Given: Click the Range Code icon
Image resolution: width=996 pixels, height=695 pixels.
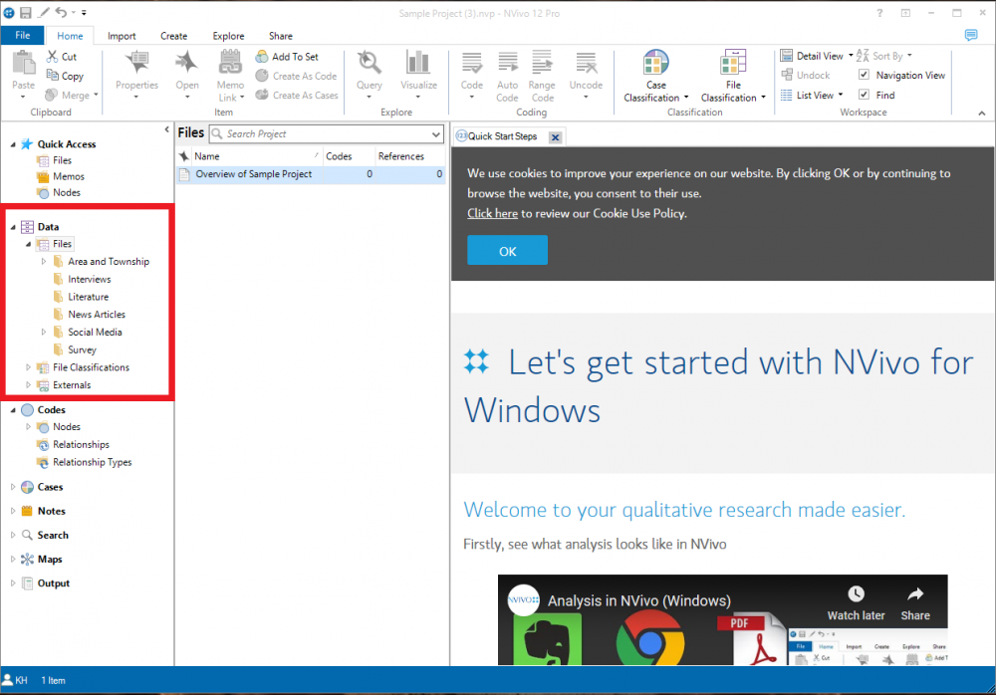Looking at the screenshot, I should tap(542, 63).
